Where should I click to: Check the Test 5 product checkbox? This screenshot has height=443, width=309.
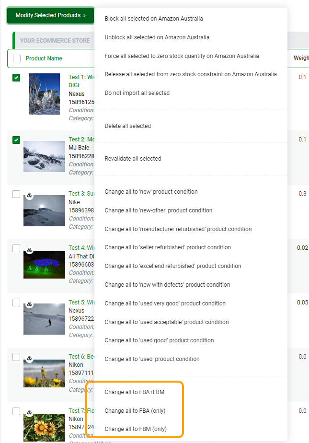(16, 303)
